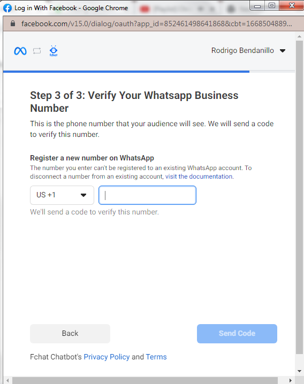Open the visit the documentation link
This screenshot has height=384, width=304.
click(x=199, y=176)
